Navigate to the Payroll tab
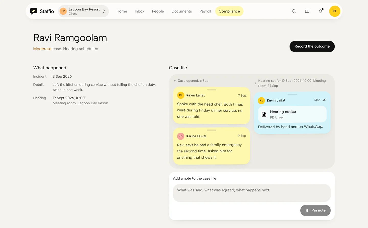Screen dimensions: 368x228 (205, 11)
